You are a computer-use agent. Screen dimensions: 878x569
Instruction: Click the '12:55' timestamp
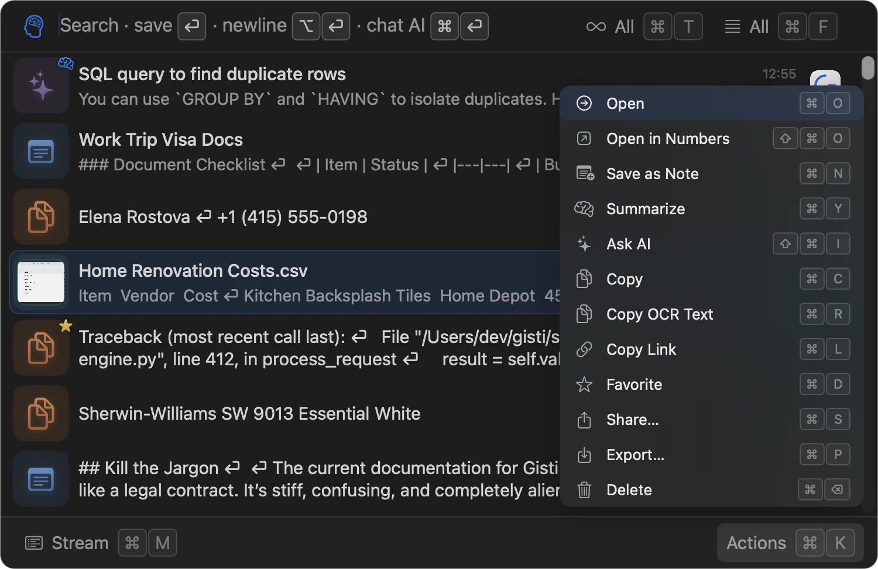coord(779,74)
